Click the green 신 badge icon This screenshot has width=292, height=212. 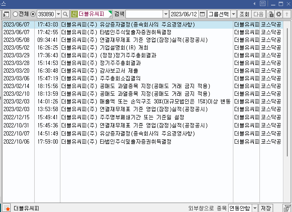pyautogui.click(x=74, y=14)
